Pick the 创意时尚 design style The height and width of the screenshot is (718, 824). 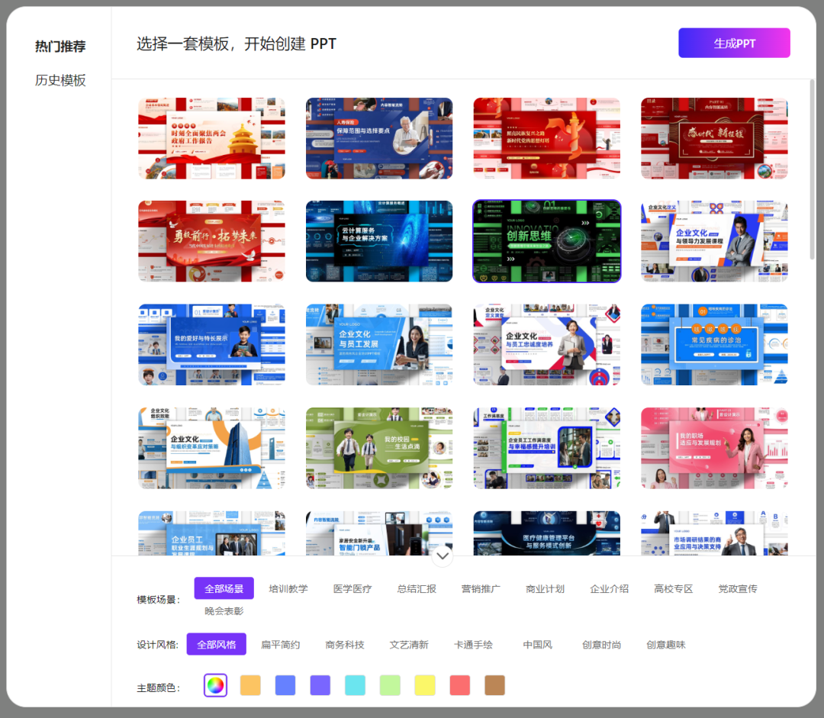[x=602, y=645]
